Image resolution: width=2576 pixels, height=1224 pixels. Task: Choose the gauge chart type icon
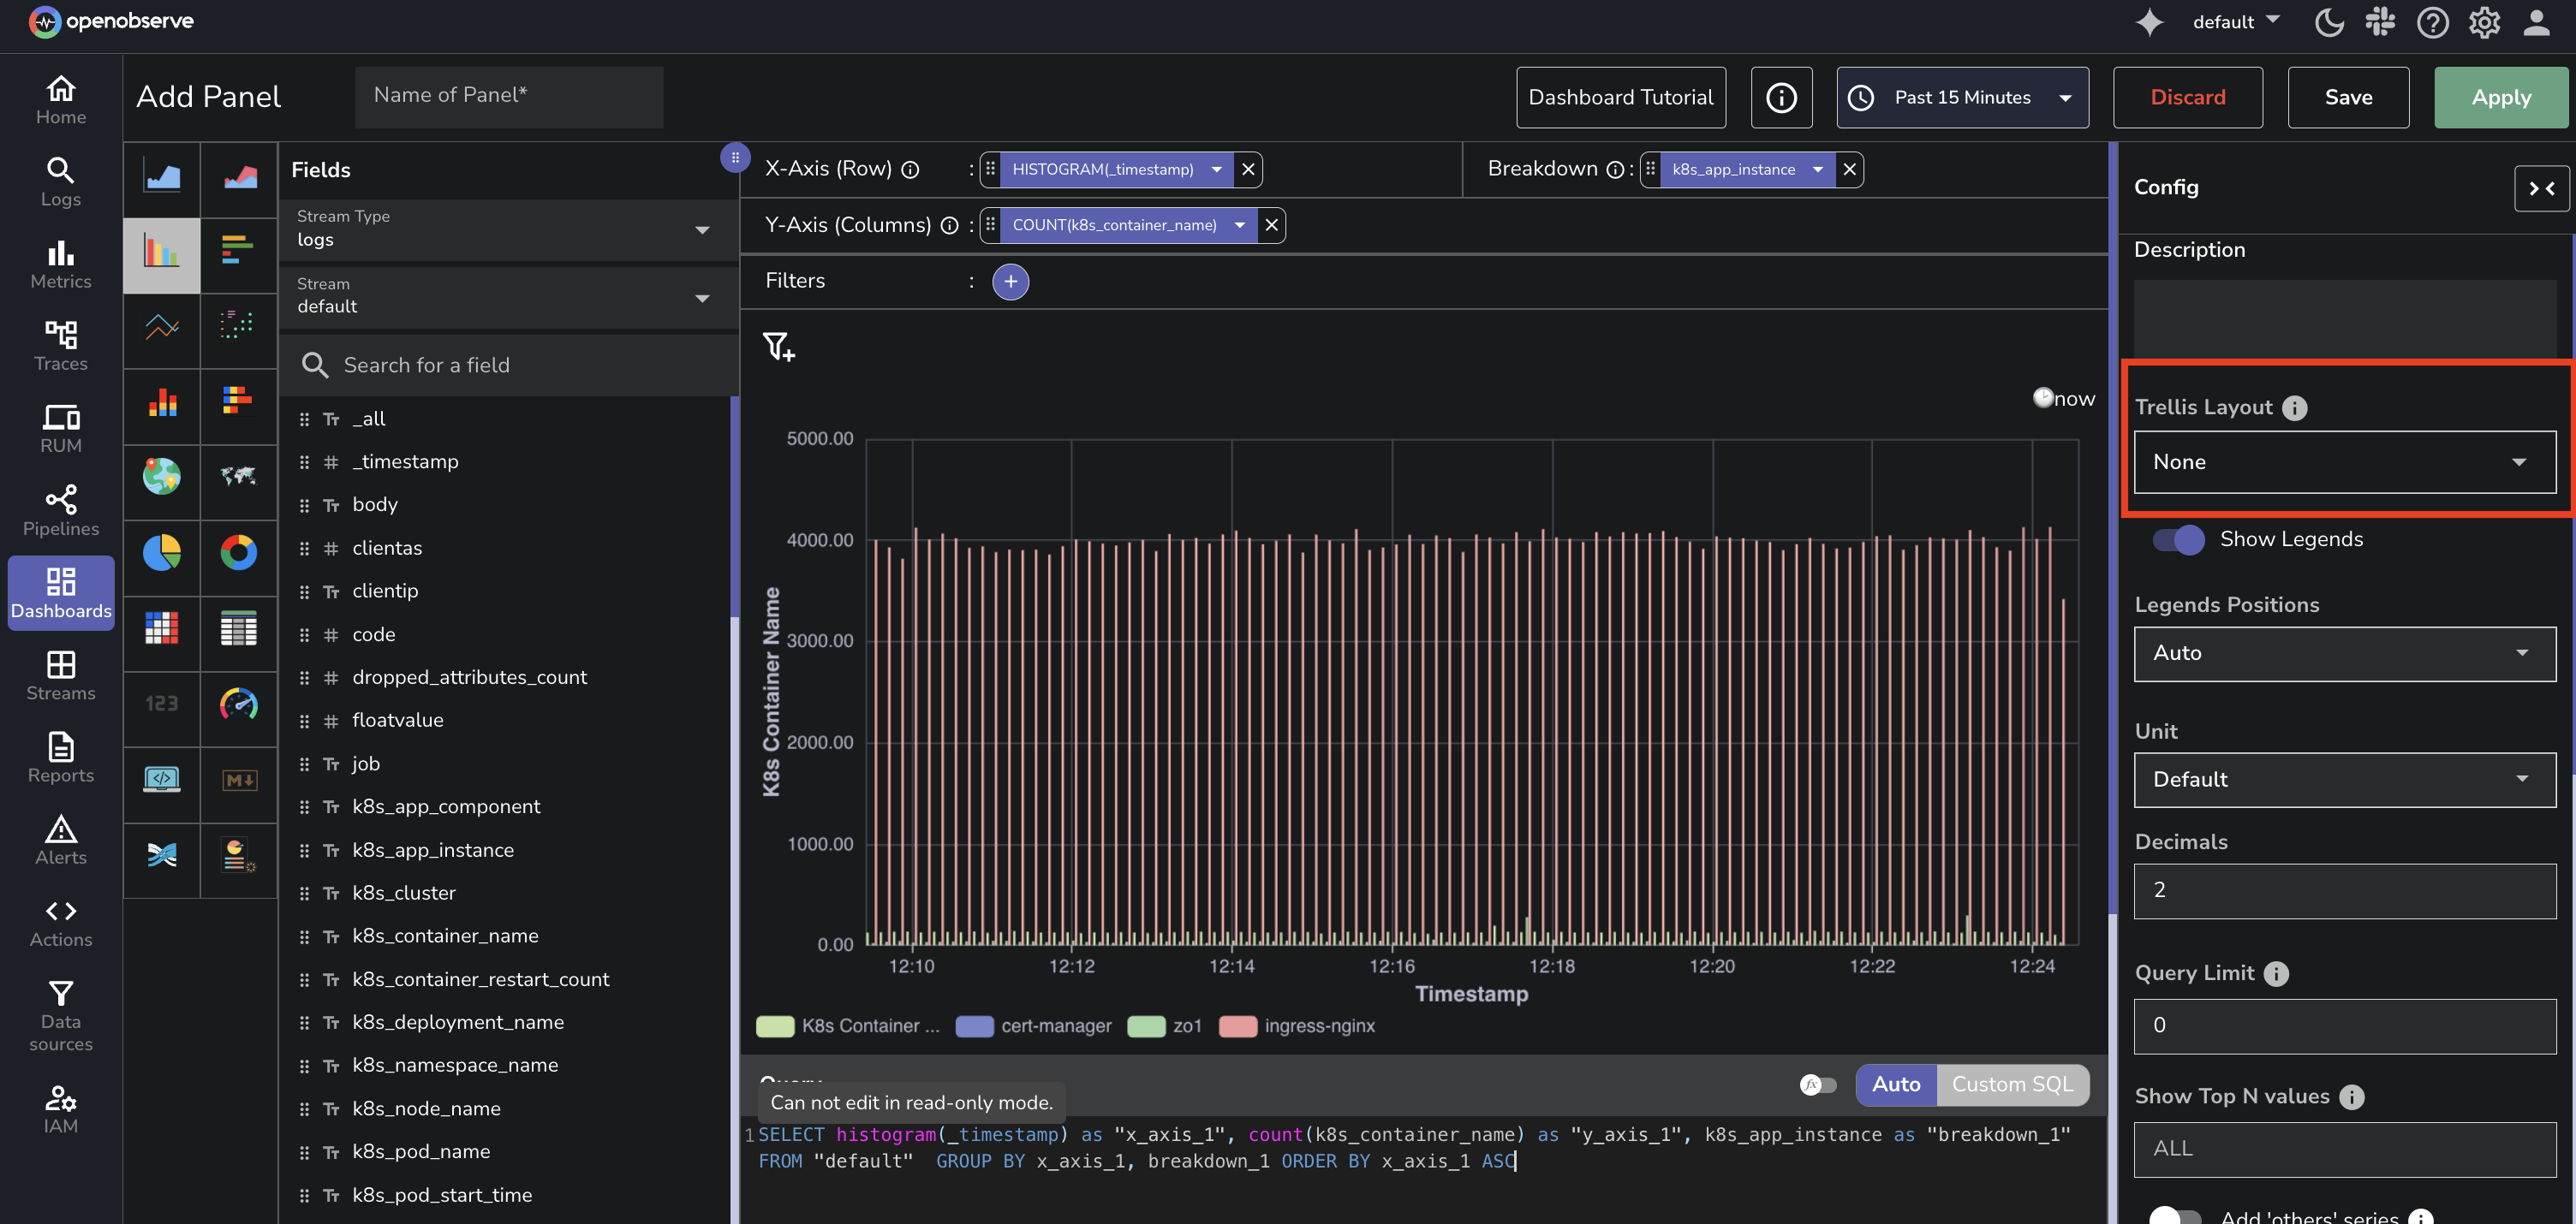click(238, 704)
